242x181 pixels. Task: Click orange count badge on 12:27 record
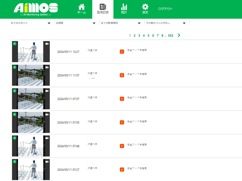(x=122, y=52)
